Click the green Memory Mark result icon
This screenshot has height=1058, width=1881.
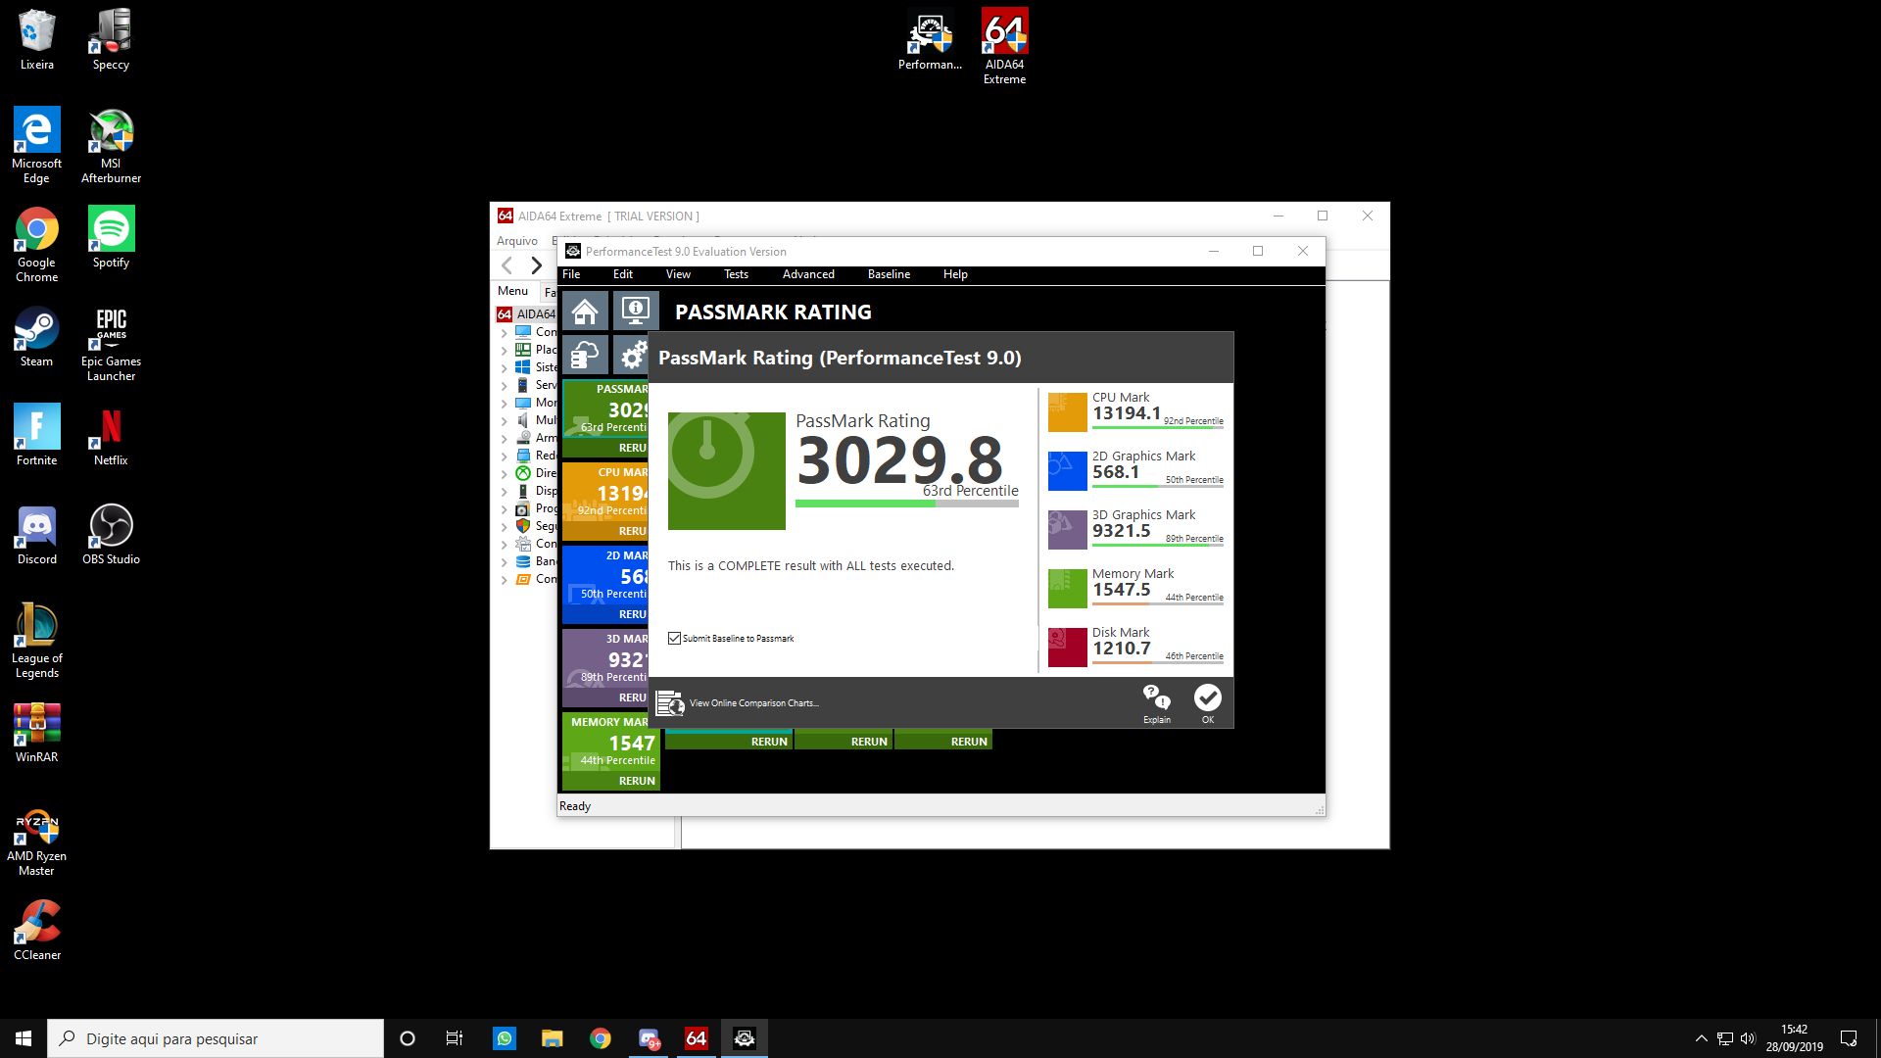1067,588
